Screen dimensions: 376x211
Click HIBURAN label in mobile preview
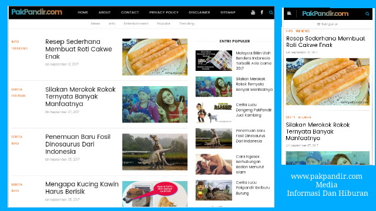point(304,117)
